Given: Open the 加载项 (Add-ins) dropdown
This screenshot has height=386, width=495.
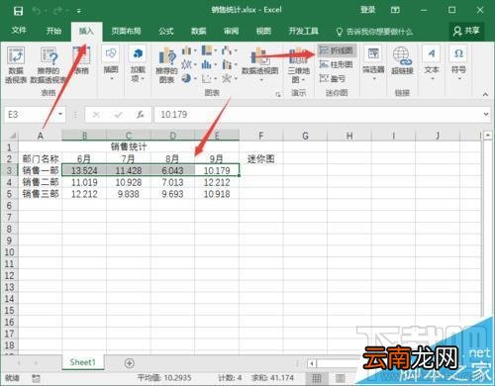Looking at the screenshot, I should click(138, 64).
